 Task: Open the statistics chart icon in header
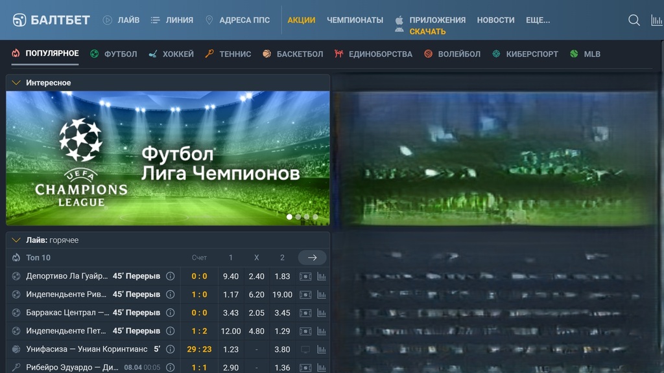(x=656, y=20)
